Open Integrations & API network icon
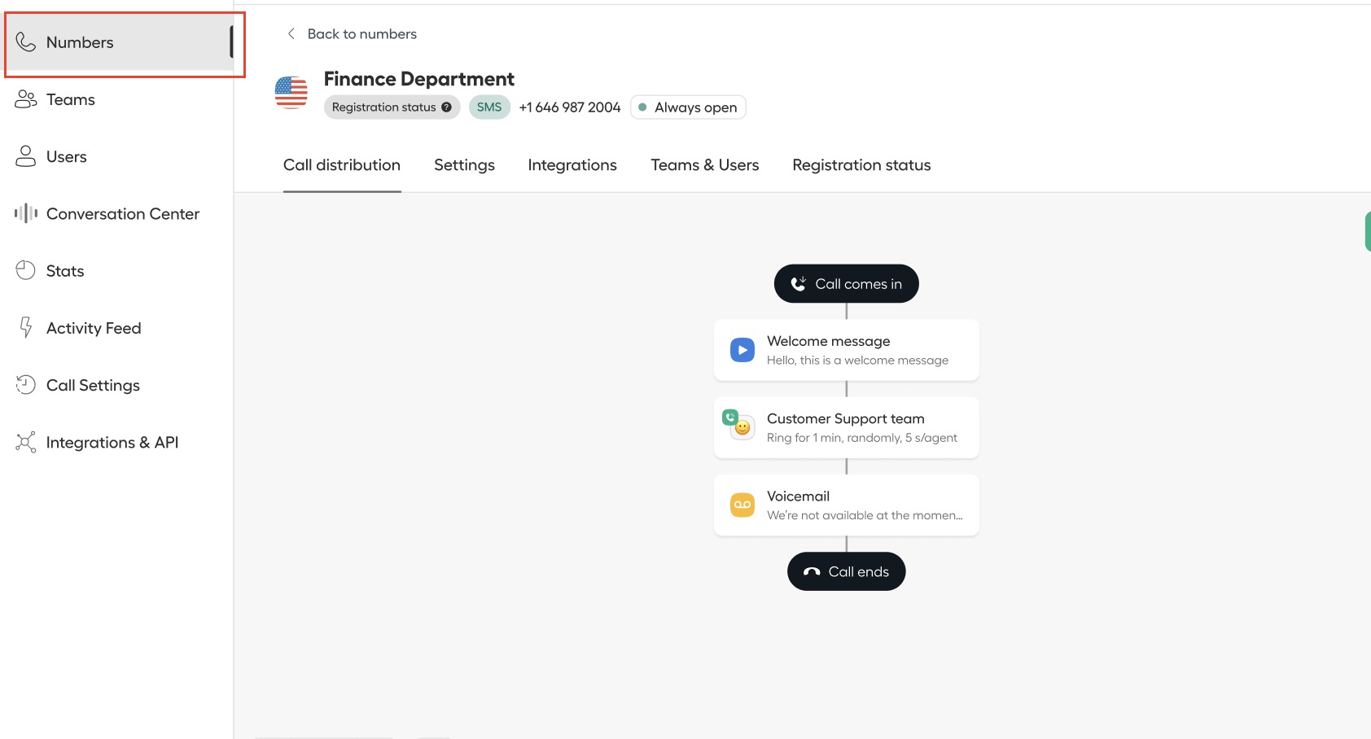 (26, 442)
